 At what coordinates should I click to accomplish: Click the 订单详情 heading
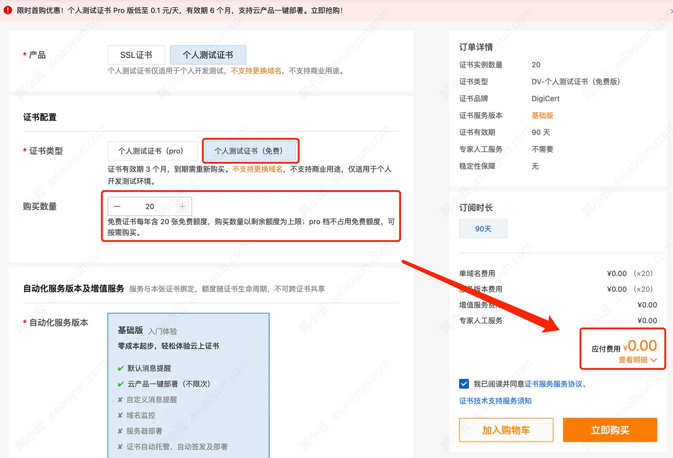(476, 47)
